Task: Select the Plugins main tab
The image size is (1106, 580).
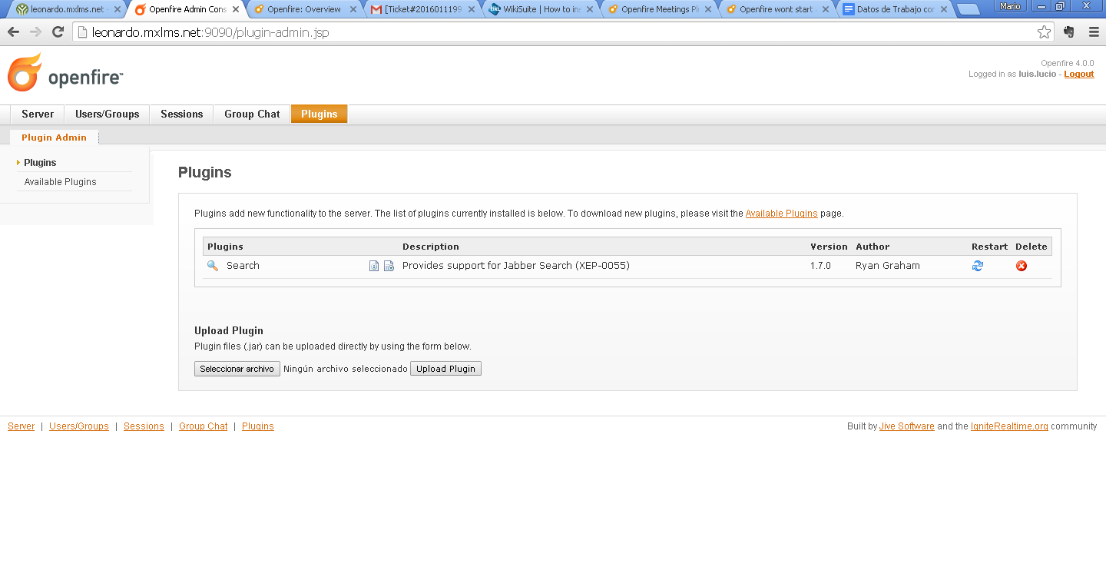Action: click(320, 114)
